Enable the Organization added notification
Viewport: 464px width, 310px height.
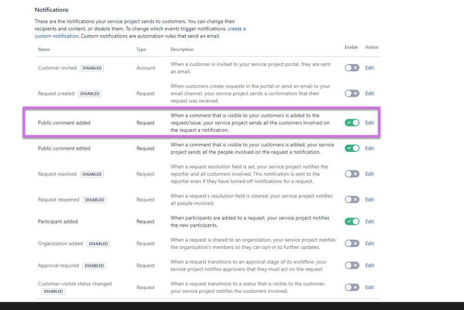click(352, 244)
